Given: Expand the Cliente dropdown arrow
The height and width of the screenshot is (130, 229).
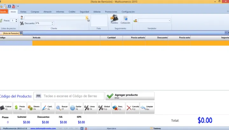Looking at the screenshot, I should (x=87, y=18).
